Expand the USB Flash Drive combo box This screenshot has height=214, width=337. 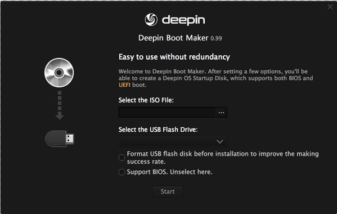173,141
